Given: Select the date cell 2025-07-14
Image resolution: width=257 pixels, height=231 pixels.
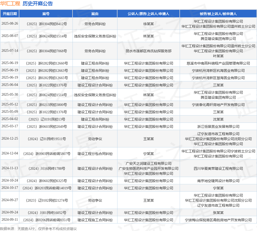Looking at the screenshot, I should click(x=10, y=50).
